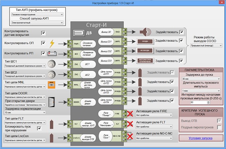Screen dimensions: 226x149
Task: Expand Задержка до пуска dropdown
Action: tap(201, 79)
